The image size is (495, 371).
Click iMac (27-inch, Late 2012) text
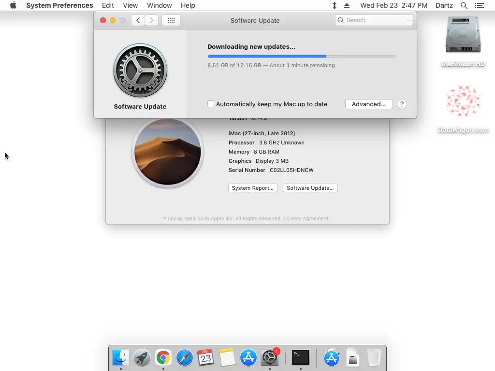click(262, 133)
